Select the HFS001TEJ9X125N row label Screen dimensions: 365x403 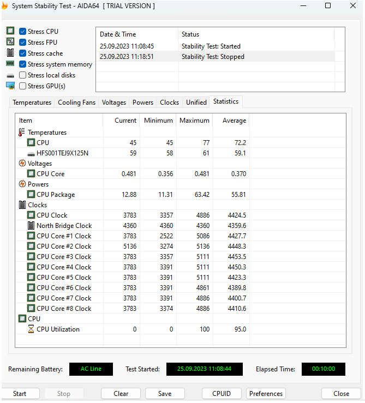click(63, 153)
